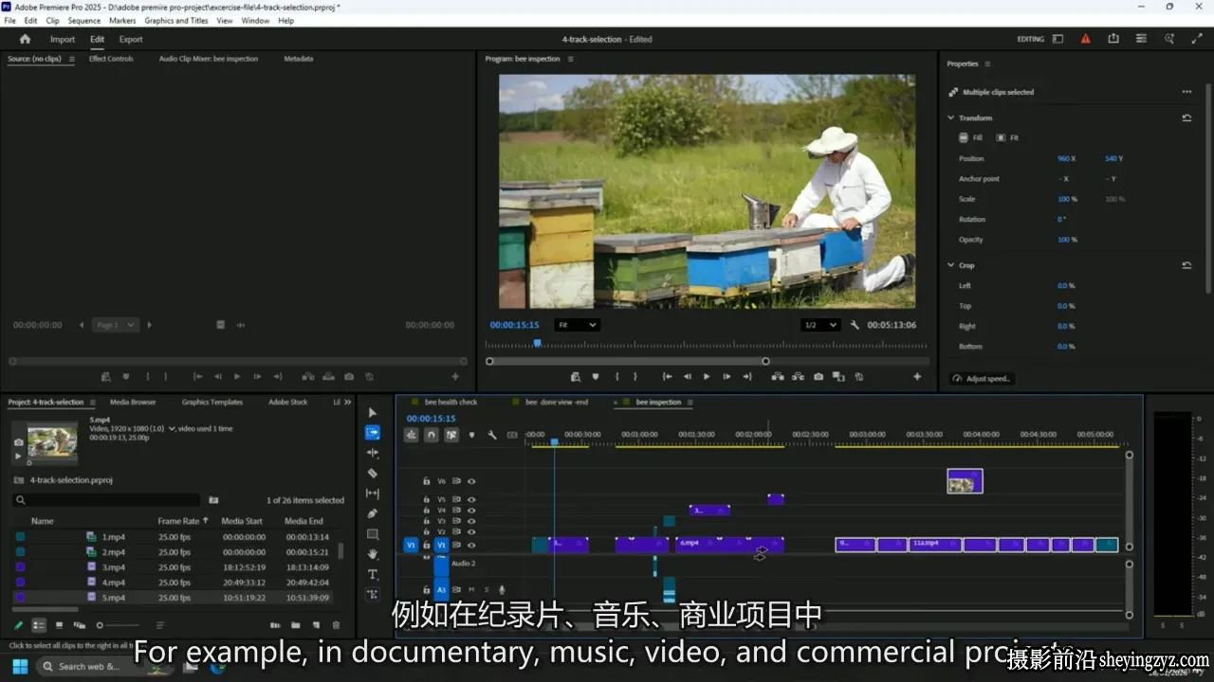Show overflow panels in Project group
The height and width of the screenshot is (682, 1214).
[x=347, y=402]
